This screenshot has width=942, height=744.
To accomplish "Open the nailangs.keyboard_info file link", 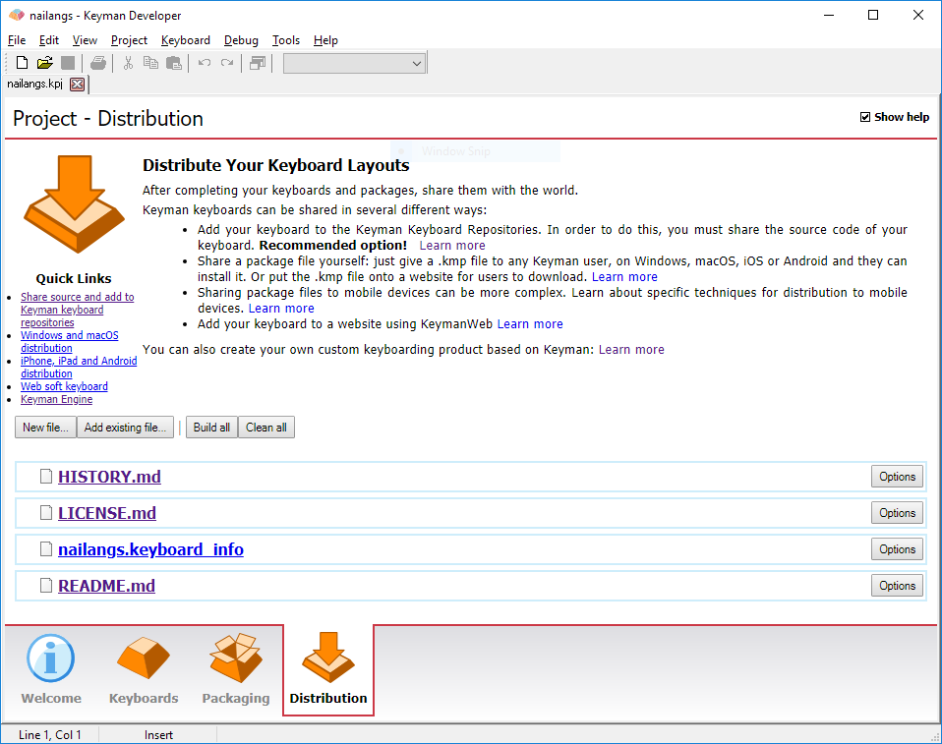I will tap(150, 549).
